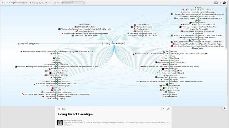Open the web.archive.org attachment link
The image size is (229, 128).
pyautogui.click(x=116, y=124)
